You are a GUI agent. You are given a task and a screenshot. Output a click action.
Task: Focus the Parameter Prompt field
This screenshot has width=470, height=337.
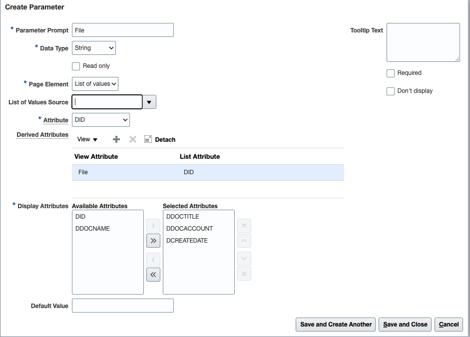123,30
